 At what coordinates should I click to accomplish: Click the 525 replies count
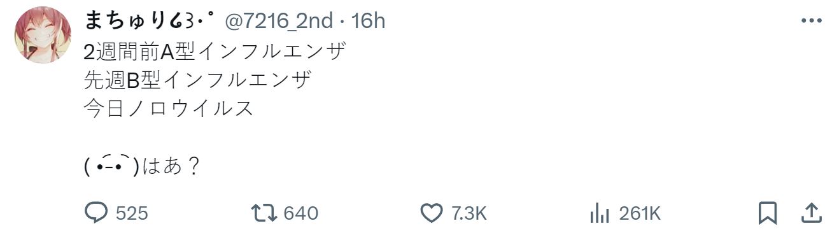(x=132, y=213)
